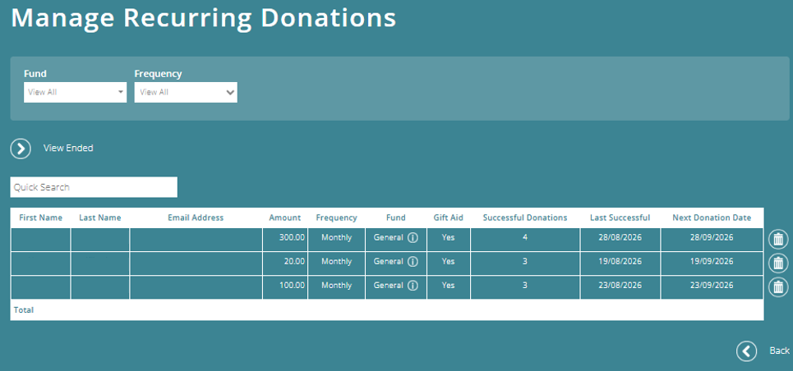Sort by Fund column header

pos(396,218)
